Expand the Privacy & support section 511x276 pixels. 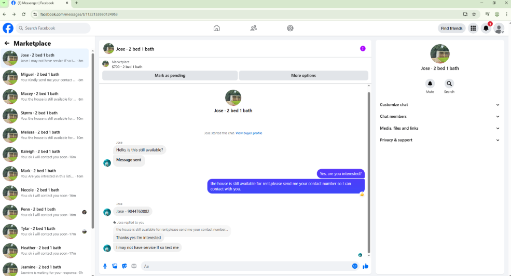[x=439, y=140]
